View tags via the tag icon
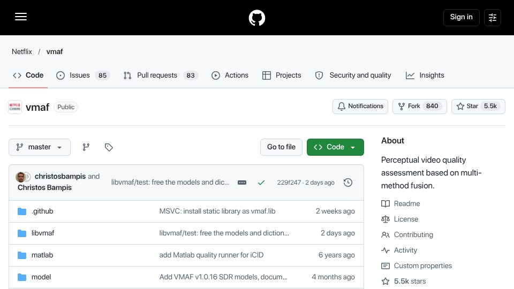Image resolution: width=514 pixels, height=289 pixels. (109, 147)
